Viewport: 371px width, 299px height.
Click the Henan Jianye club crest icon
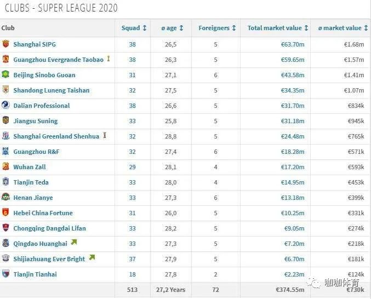pos(5,198)
